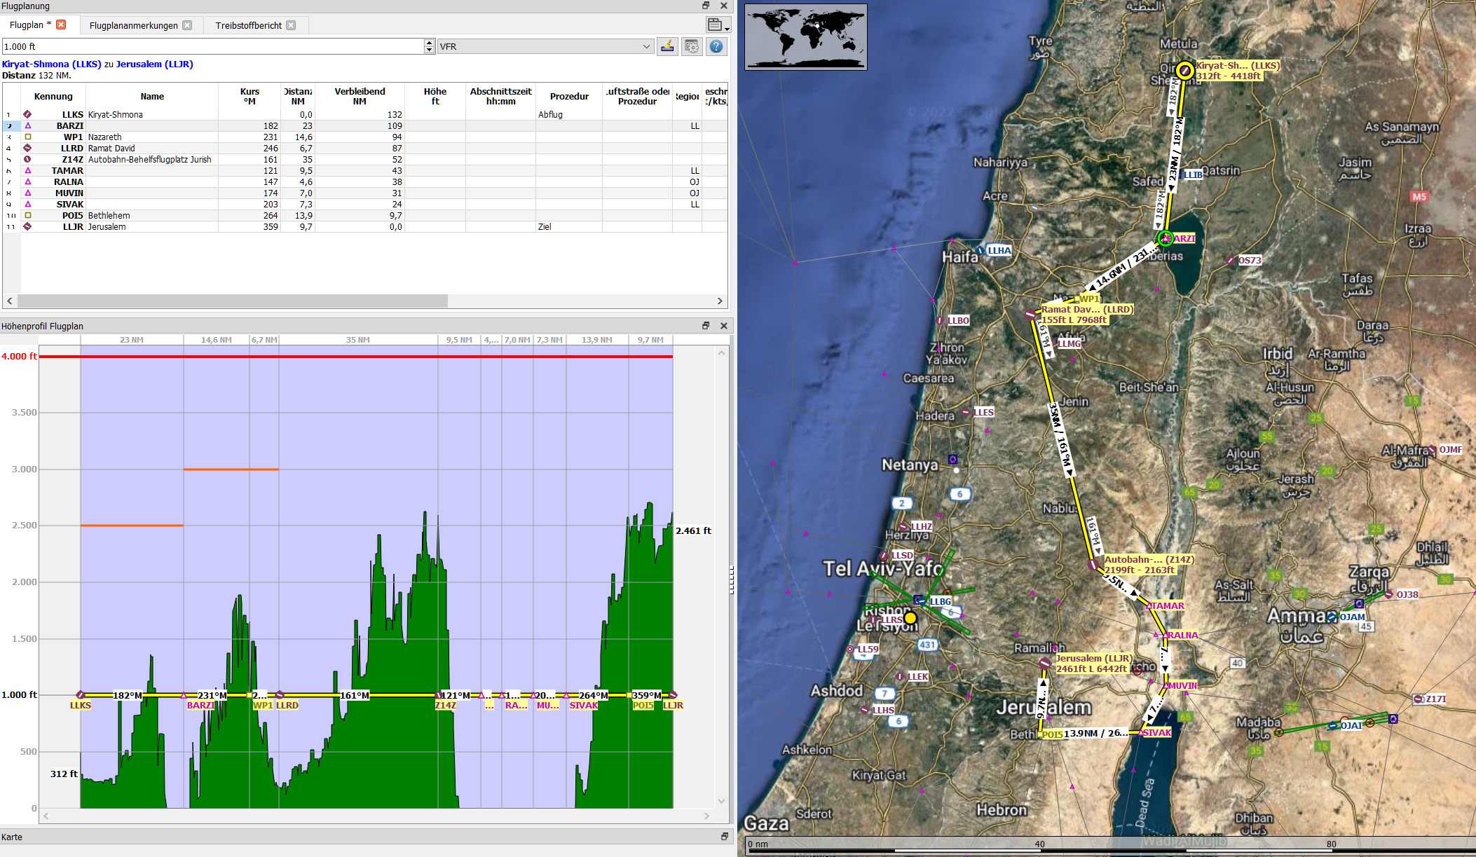Close the Flugplananmerkungen tab via its X
This screenshot has width=1476, height=857.
[x=187, y=25]
